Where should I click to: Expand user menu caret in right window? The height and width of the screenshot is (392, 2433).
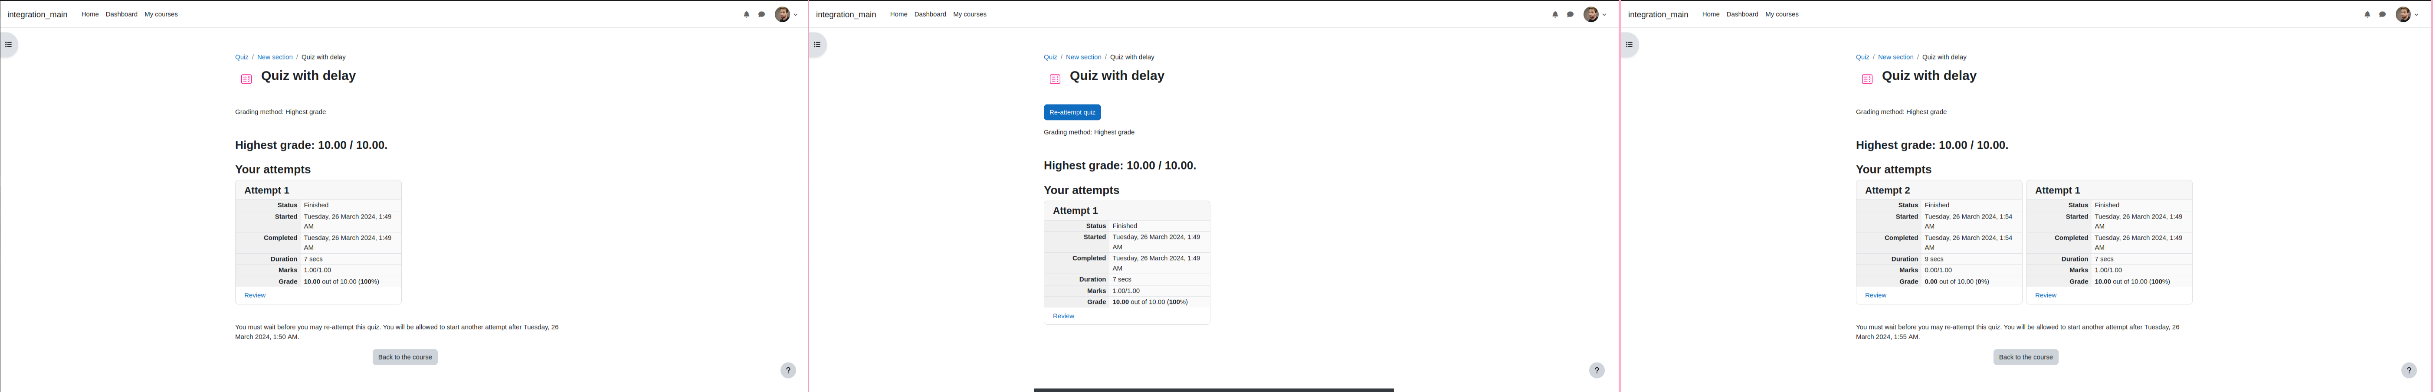[2417, 15]
